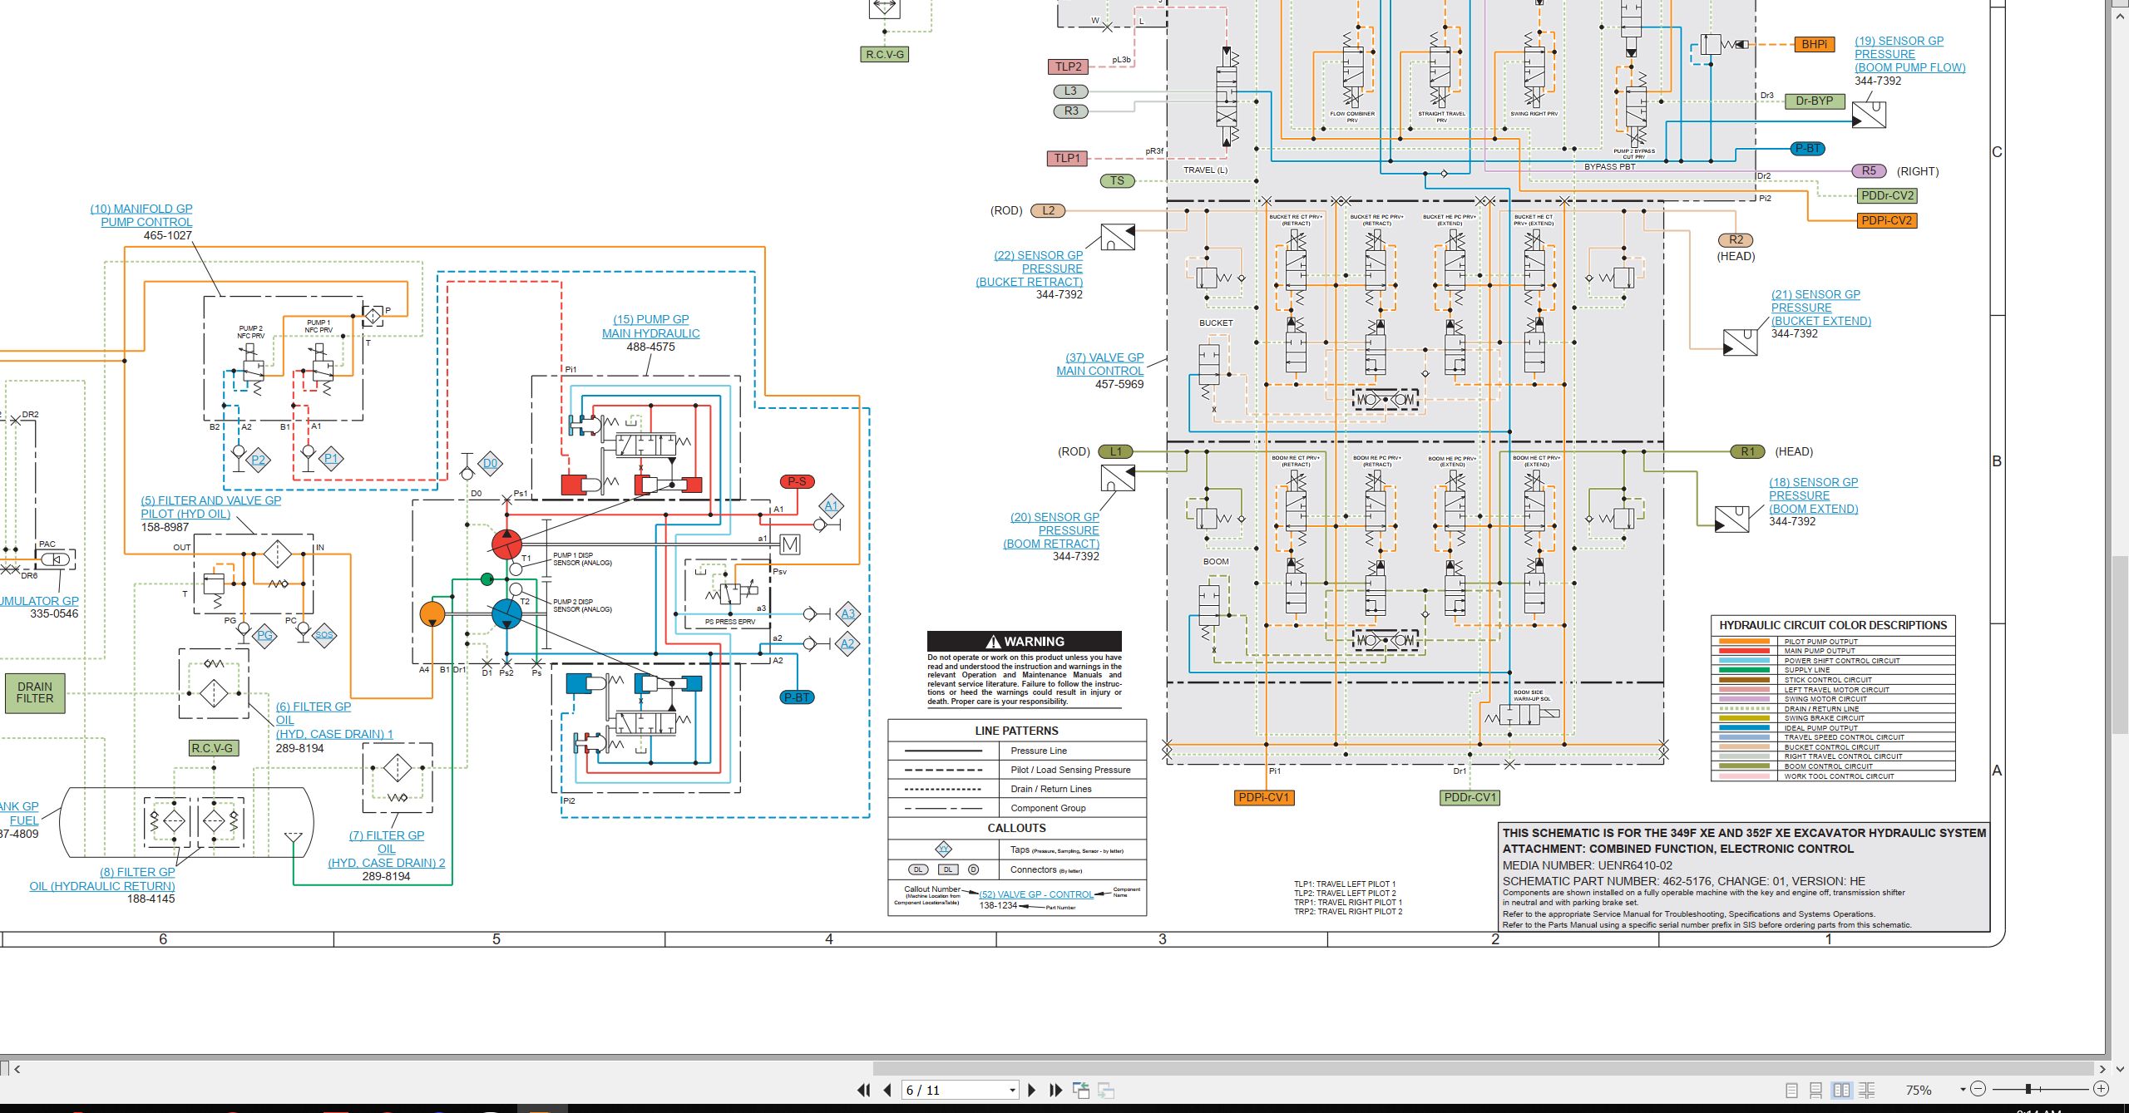This screenshot has width=2129, height=1113.
Task: Zoom in with the plus button
Action: tap(2101, 1089)
